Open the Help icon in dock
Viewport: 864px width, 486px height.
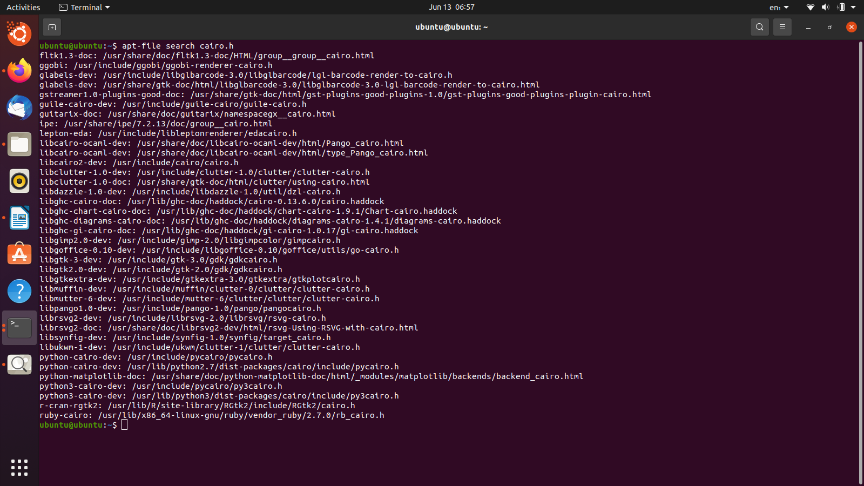(x=19, y=291)
